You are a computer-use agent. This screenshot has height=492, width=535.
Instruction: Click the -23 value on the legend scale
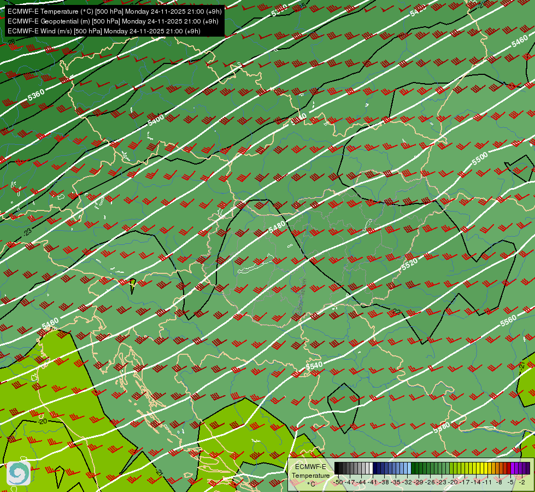tap(442, 483)
